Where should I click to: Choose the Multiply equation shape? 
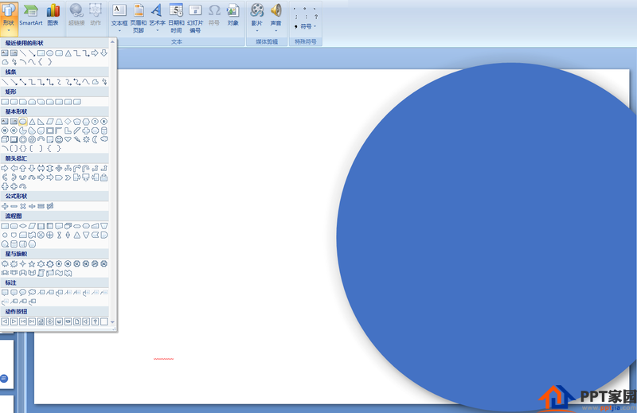pos(23,206)
